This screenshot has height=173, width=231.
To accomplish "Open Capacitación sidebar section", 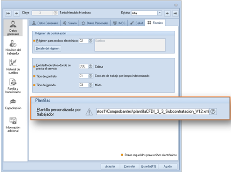I will click(13, 104).
